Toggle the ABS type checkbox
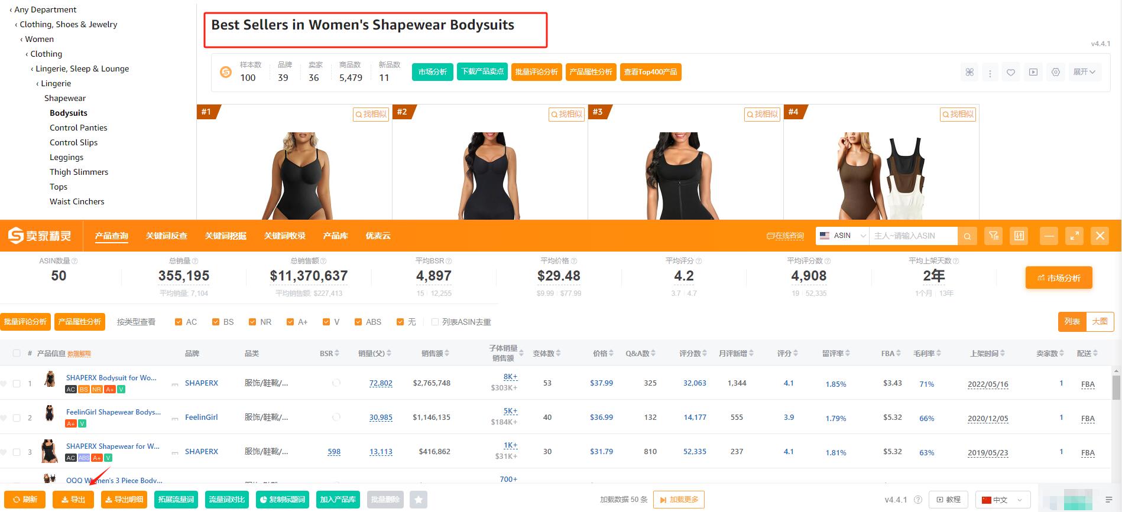1122x512 pixels. (358, 322)
